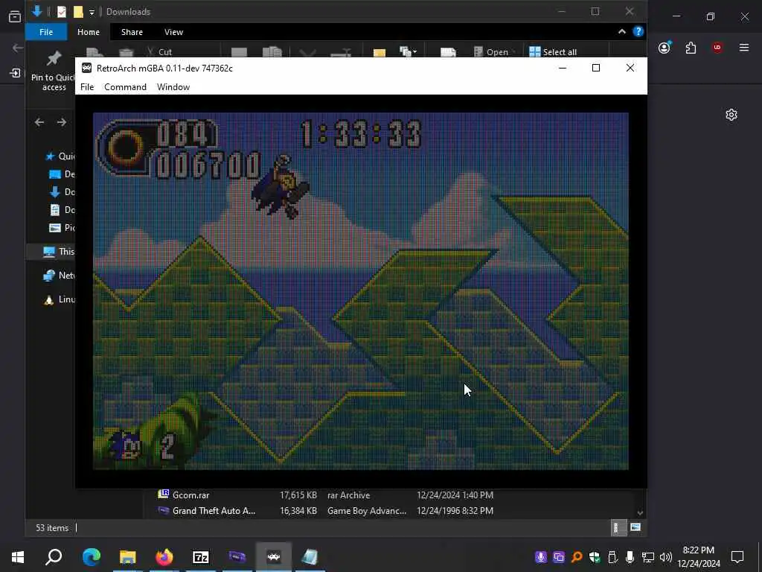Open the Customize Quick Access Toolbar dropdown
762x572 pixels.
coord(92,12)
